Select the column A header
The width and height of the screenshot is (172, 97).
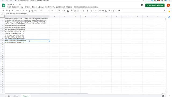coord(27,16)
